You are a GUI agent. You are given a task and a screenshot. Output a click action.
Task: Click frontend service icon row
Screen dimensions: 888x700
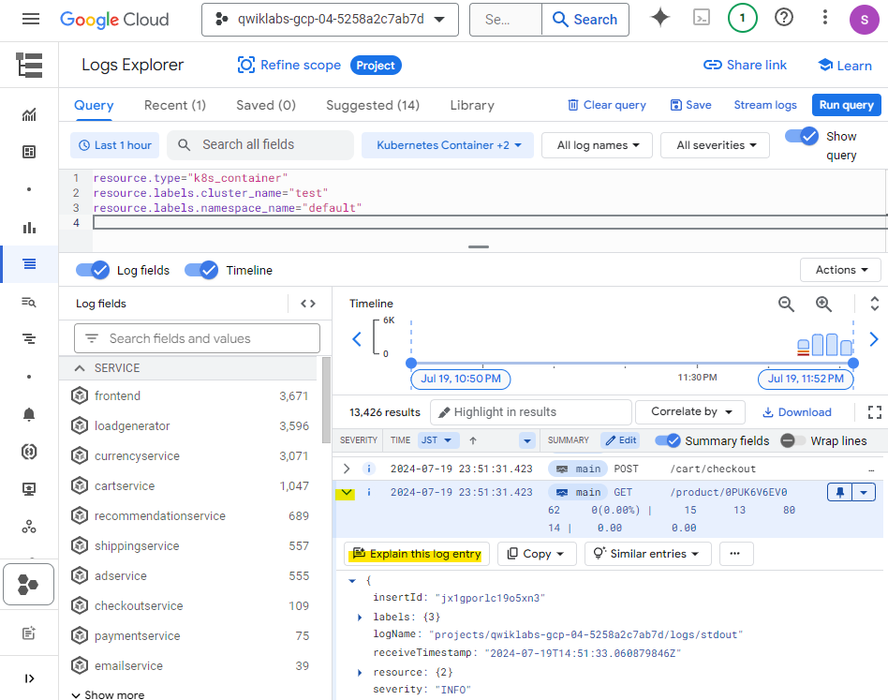(x=190, y=395)
